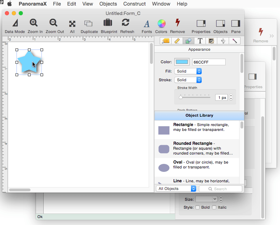Open the chalkboard formula inspector tab
The height and width of the screenshot is (225, 280).
(x=211, y=41)
